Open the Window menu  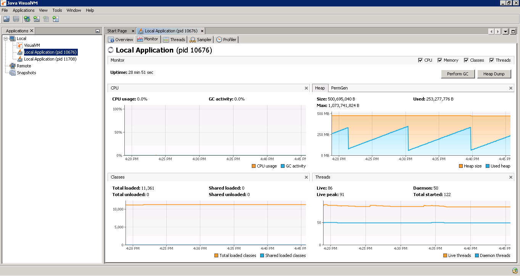click(74, 10)
